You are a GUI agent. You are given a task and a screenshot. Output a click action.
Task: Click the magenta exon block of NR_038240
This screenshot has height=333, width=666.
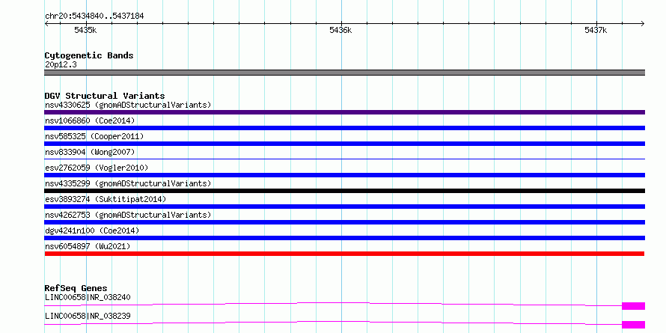click(633, 306)
